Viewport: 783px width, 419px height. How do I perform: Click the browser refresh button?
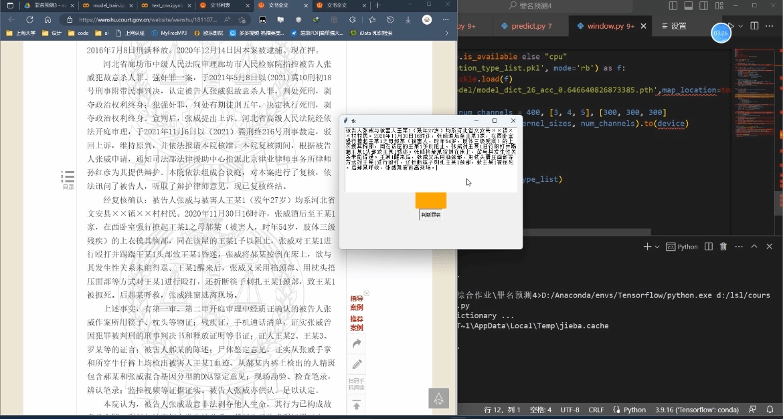(x=30, y=19)
